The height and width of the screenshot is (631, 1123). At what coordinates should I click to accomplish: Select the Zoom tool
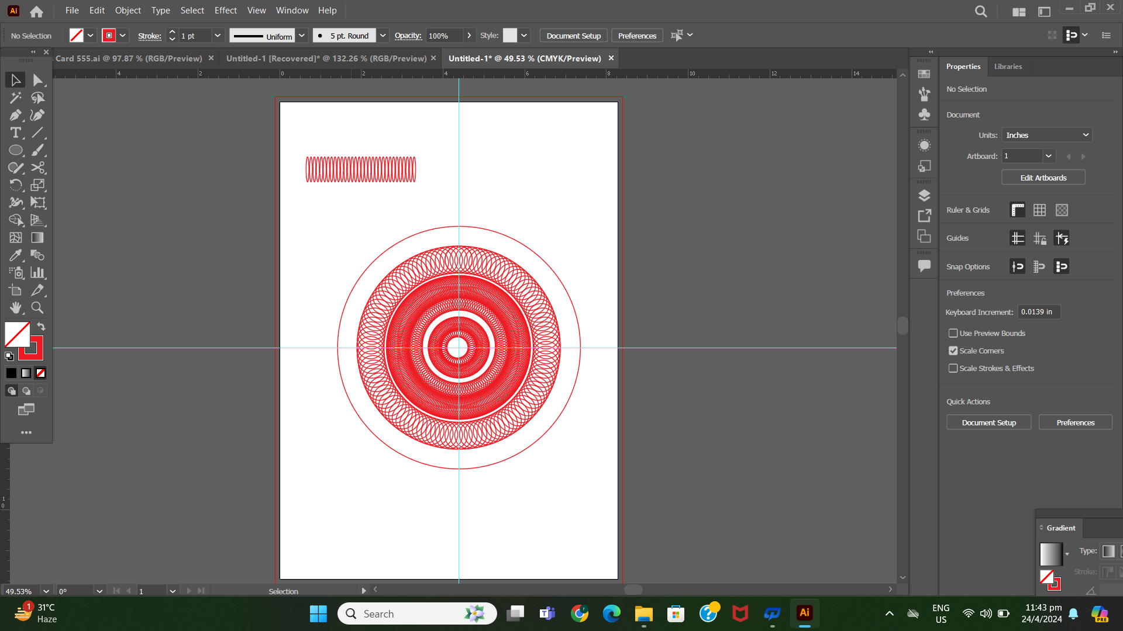pos(38,308)
